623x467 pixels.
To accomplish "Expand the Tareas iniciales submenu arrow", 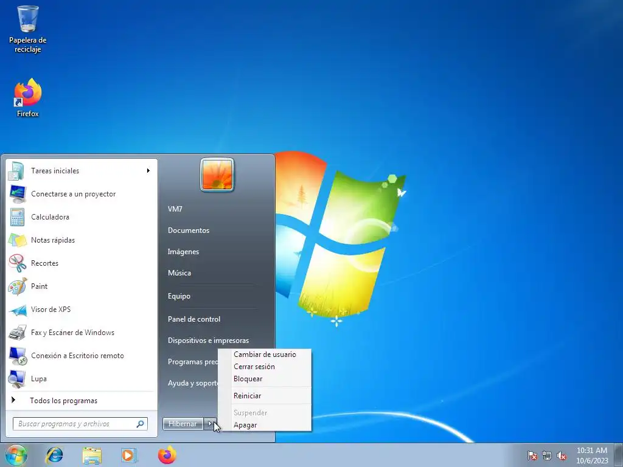I will coord(148,171).
